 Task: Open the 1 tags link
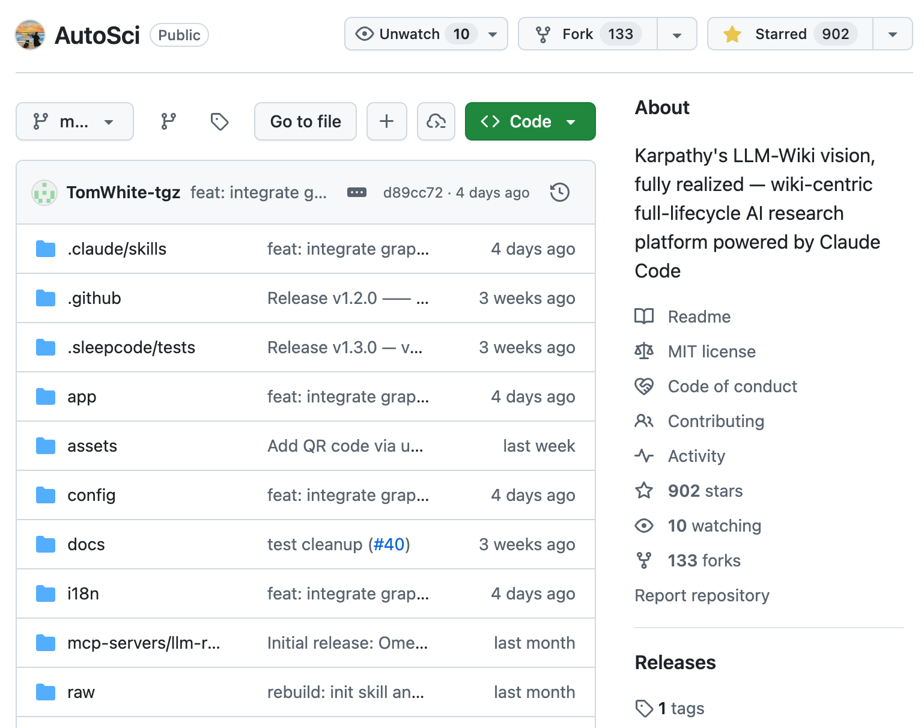[x=681, y=708]
